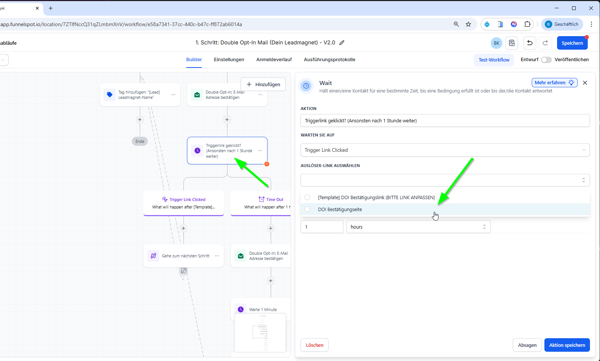Select the Trigger Link Clicked branch card
Image resolution: width=600 pixels, height=361 pixels.
pos(183,203)
